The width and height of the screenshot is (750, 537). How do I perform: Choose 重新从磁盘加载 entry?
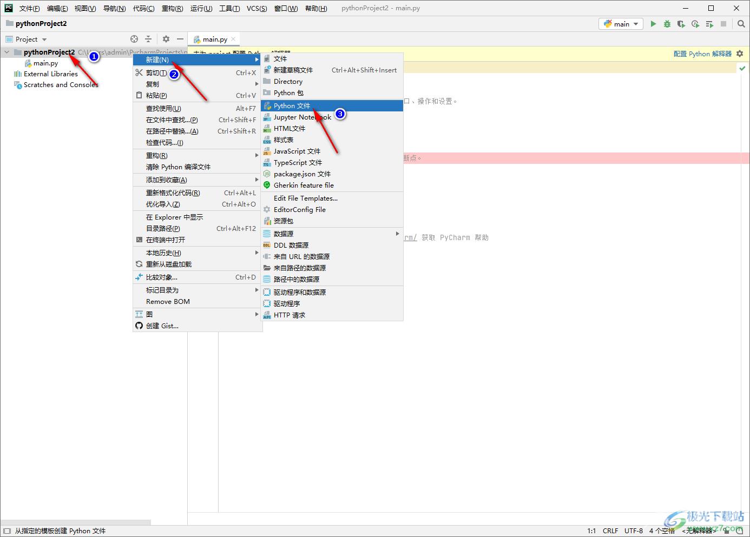coord(197,264)
